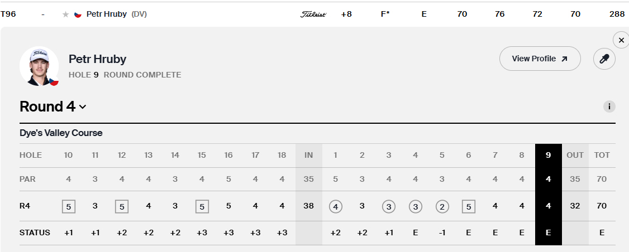Click the IN column header

click(308, 155)
